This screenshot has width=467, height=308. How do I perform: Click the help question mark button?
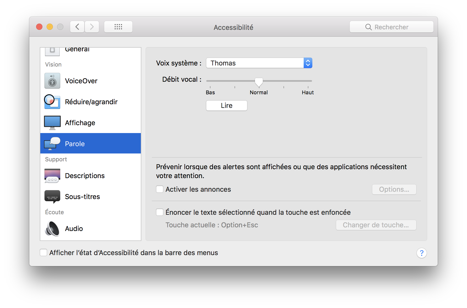pyautogui.click(x=421, y=253)
